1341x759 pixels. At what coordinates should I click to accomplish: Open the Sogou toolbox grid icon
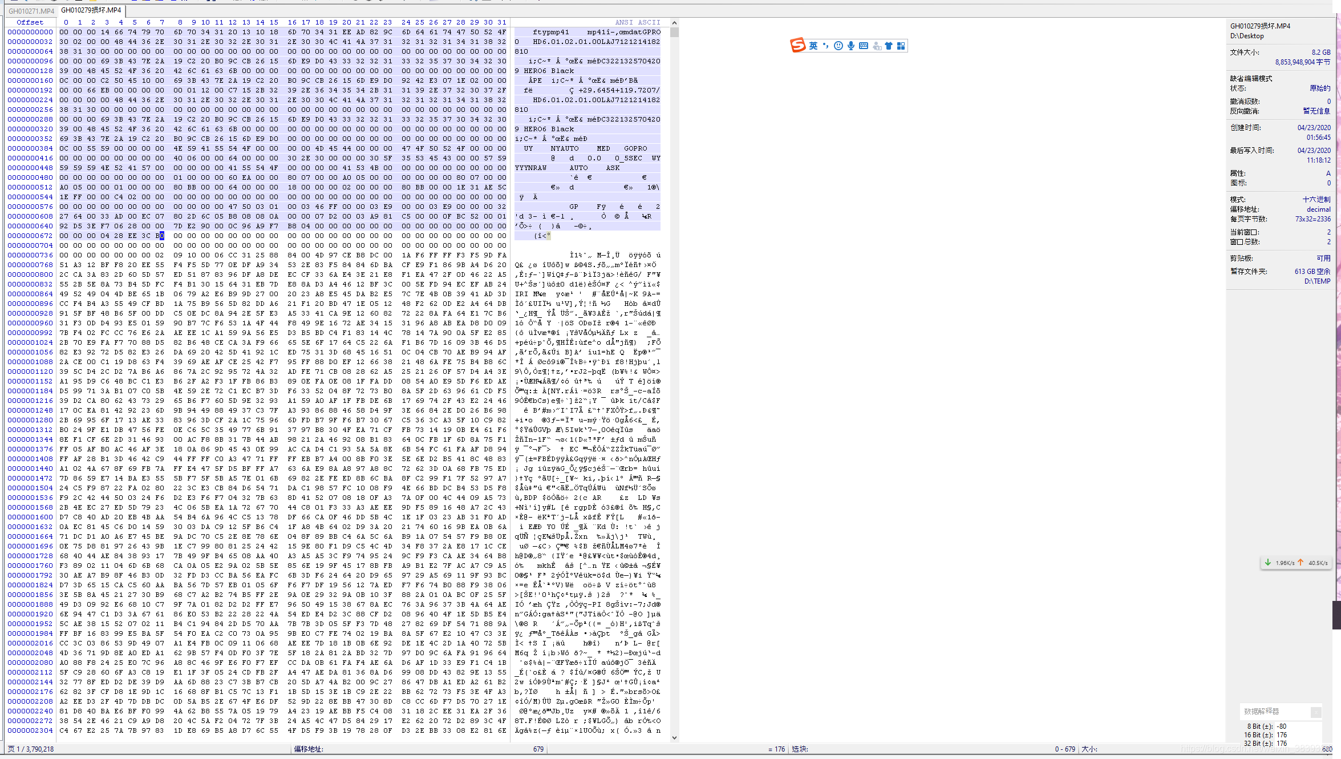point(901,46)
